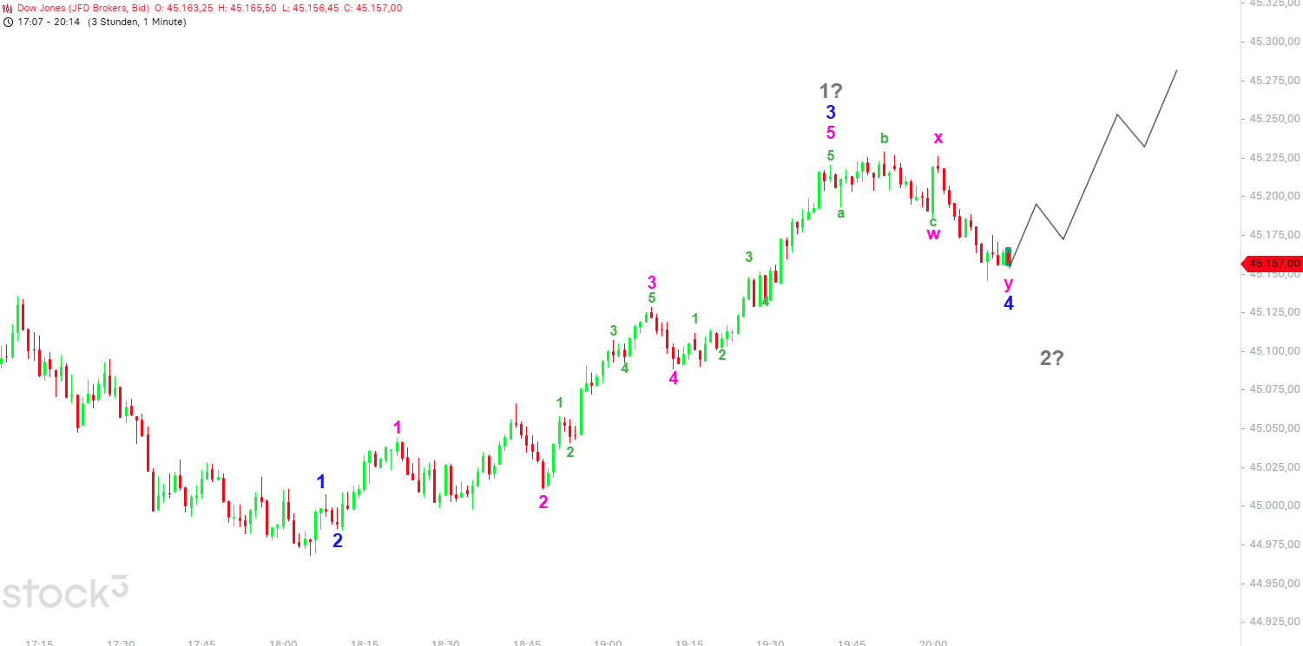
Task: Click the 18:00 label on the time axis
Action: click(283, 642)
